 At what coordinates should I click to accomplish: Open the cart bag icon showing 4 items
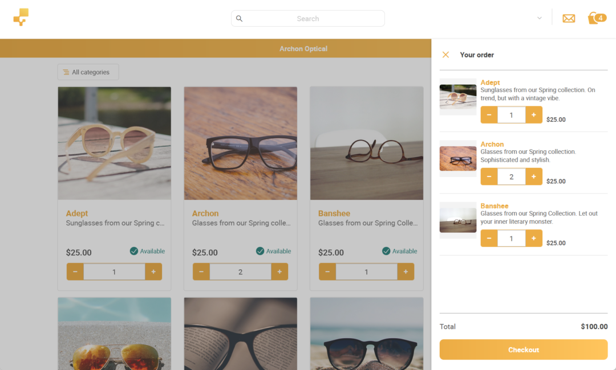pos(597,18)
